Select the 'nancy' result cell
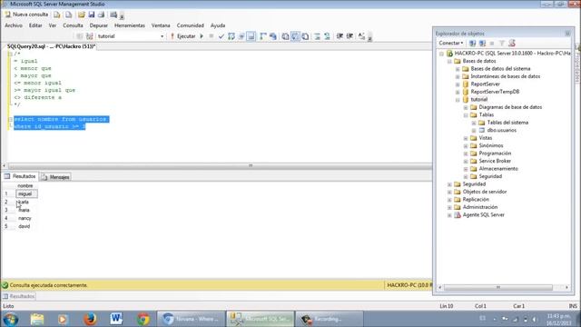The width and height of the screenshot is (581, 327). tap(26, 218)
